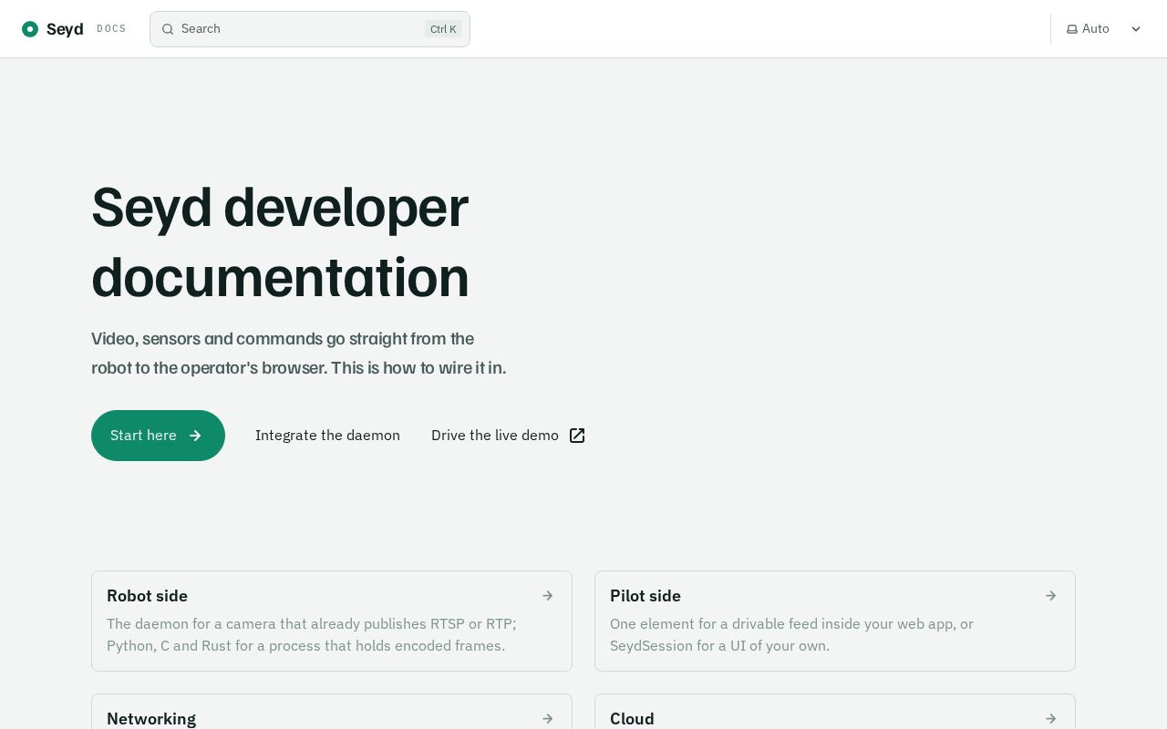
Task: Open the Robot side card title
Action: point(147,596)
